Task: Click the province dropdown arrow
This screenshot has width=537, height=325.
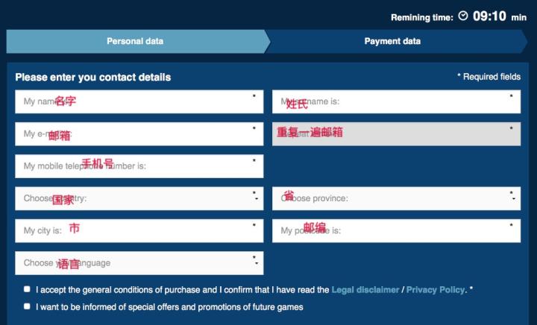Action: click(513, 199)
